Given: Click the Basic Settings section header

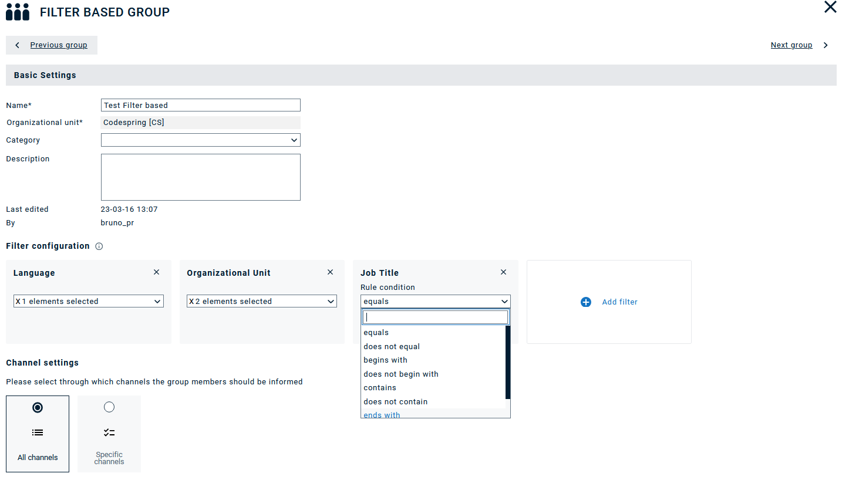Looking at the screenshot, I should (421, 75).
